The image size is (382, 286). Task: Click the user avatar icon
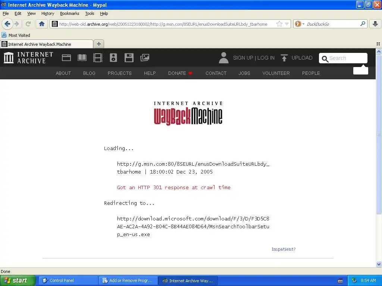(223, 58)
